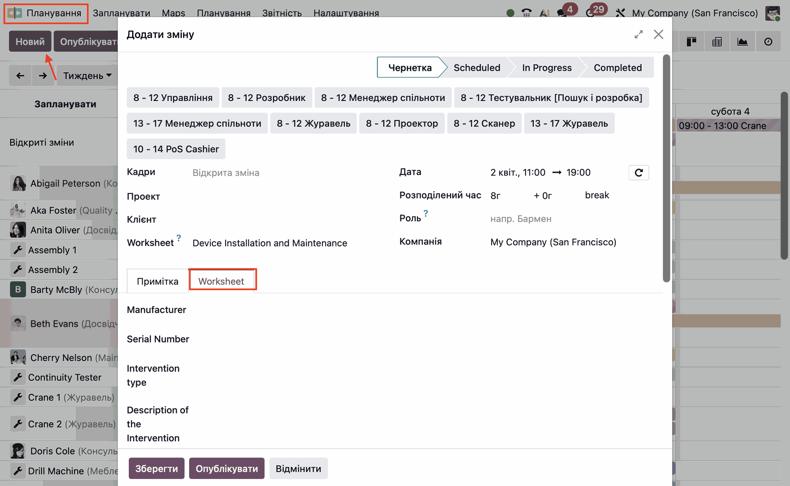
Task: Set the status to In Progress
Action: point(546,67)
